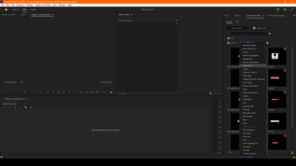Choose Flat Animated Icons from the list
The width and height of the screenshot is (296, 166).
click(x=250, y=93)
